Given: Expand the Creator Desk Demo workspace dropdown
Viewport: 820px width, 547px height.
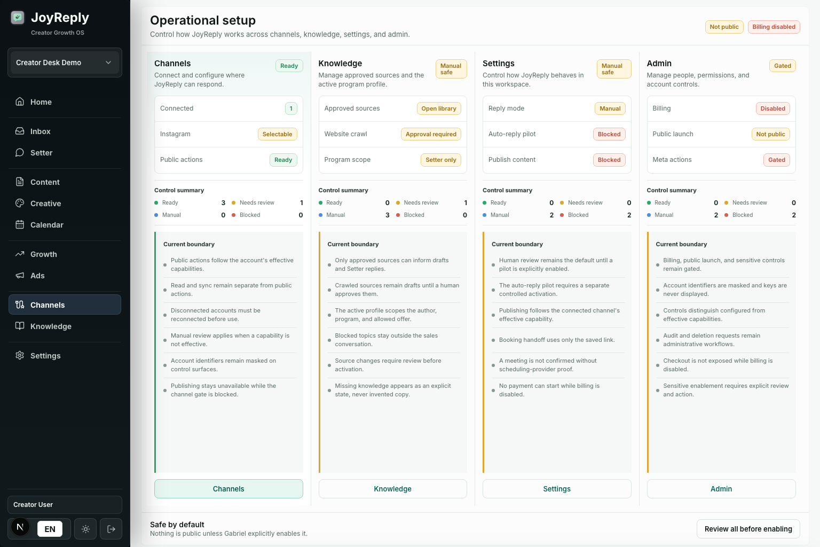Looking at the screenshot, I should coord(65,62).
